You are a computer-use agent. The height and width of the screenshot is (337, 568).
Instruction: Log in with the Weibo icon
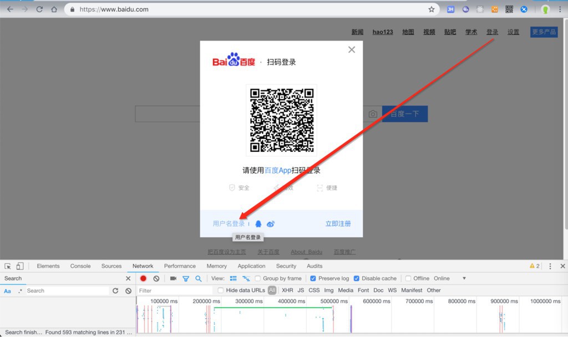coord(271,224)
